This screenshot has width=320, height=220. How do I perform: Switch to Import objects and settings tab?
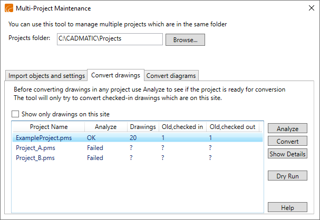click(46, 76)
